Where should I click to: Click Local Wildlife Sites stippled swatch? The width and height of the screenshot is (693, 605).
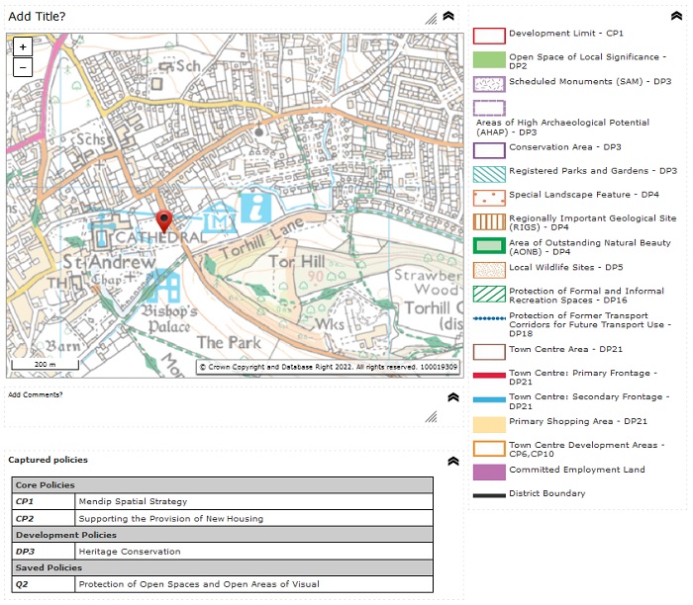(489, 270)
